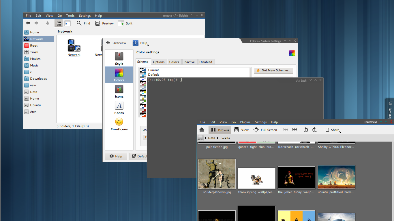Switch to Disabled tab in Color settings

click(x=206, y=62)
